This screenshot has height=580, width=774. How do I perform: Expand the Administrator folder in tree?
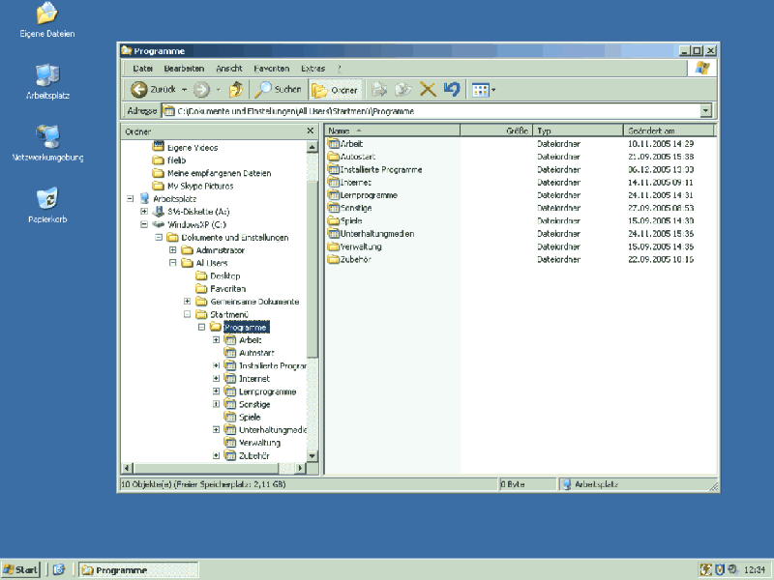pyautogui.click(x=173, y=250)
